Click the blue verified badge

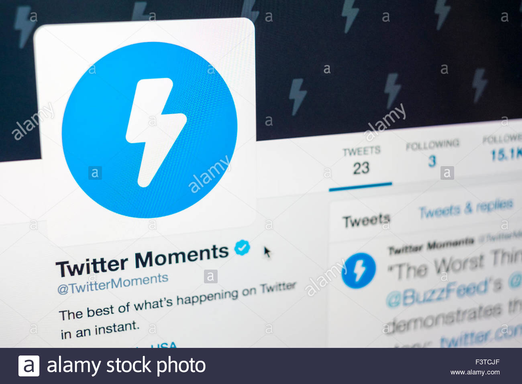click(x=242, y=248)
